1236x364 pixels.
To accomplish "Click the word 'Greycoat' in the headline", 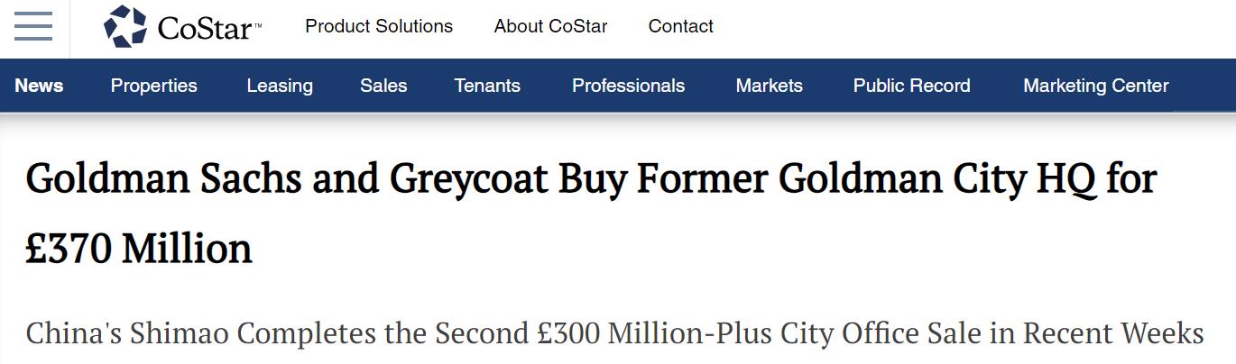I will tap(467, 179).
